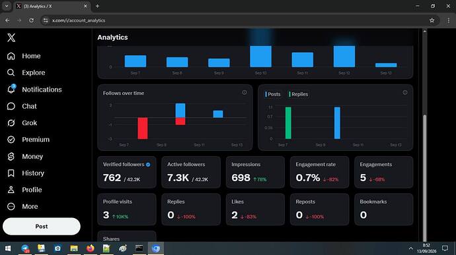Viewport: 456px width, 255px height.
Task: Reload the page with refresh icon
Action: pyautogui.click(x=32, y=20)
